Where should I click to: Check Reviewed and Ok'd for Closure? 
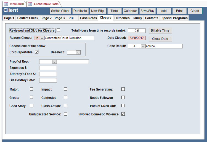coord(58,30)
